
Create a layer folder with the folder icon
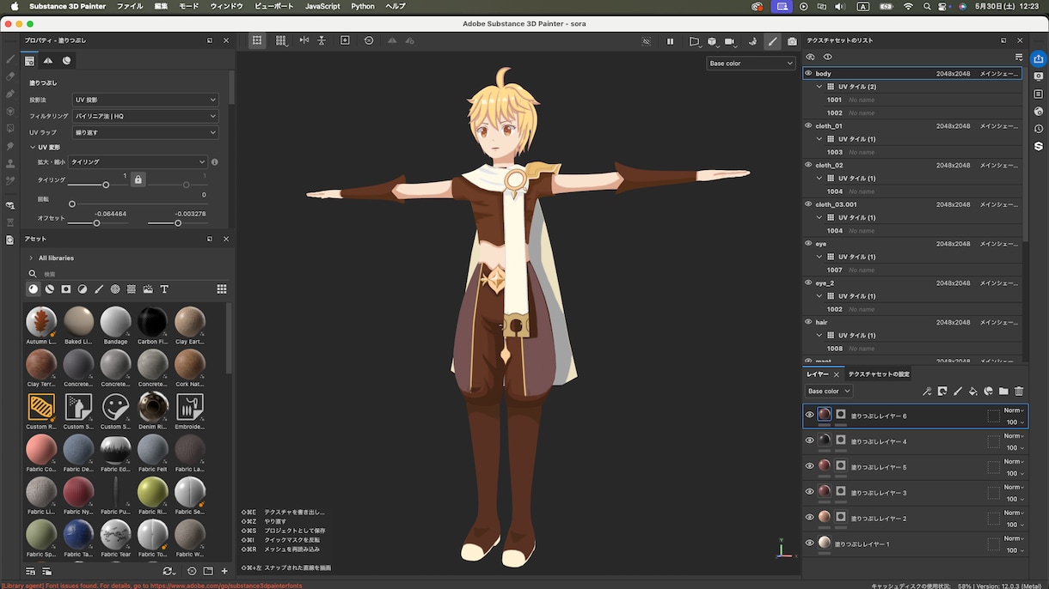(1003, 392)
